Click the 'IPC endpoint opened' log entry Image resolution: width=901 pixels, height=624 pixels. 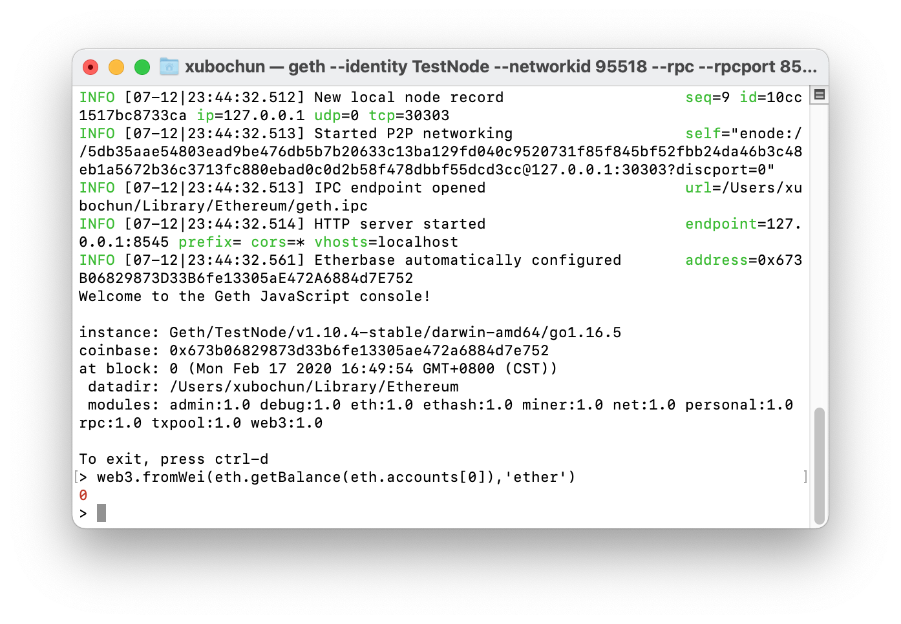click(x=400, y=188)
